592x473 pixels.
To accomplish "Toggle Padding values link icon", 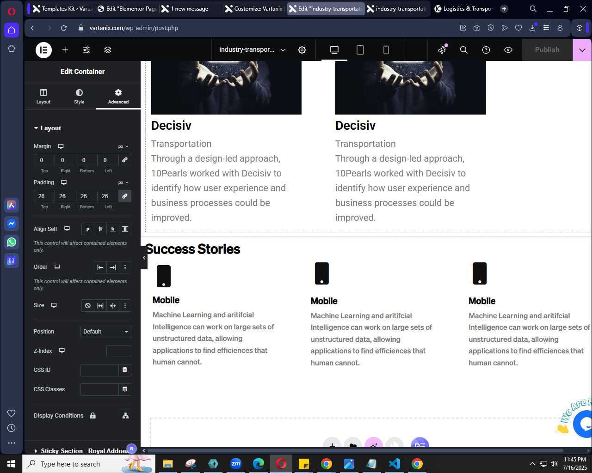I will (125, 196).
